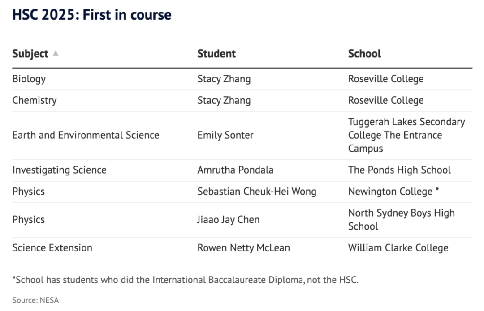Click William Clarke College cell
Screen dimensions: 484x311
(x=398, y=248)
